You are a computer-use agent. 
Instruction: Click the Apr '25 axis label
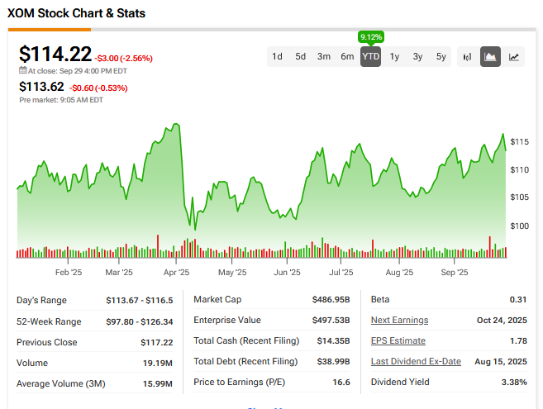176,273
